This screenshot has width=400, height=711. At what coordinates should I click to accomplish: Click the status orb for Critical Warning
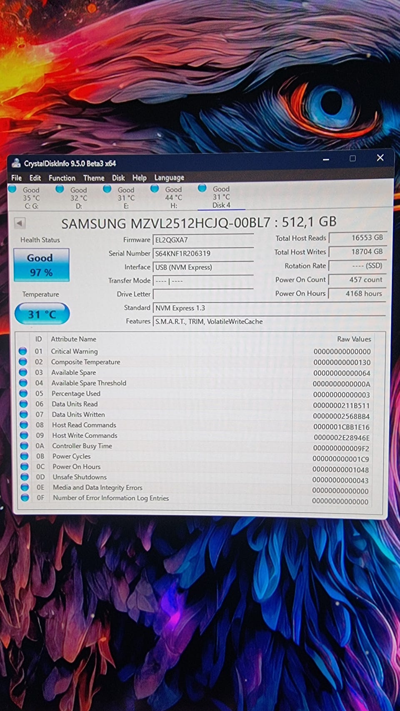pos(23,351)
